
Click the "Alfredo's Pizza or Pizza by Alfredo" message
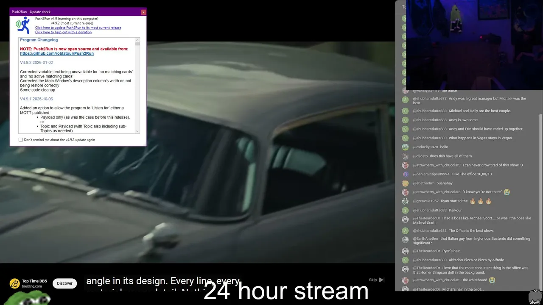[x=477, y=260]
